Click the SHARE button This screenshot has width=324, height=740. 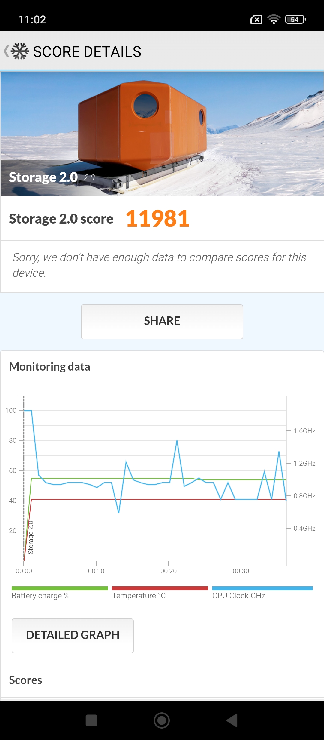[x=162, y=322]
